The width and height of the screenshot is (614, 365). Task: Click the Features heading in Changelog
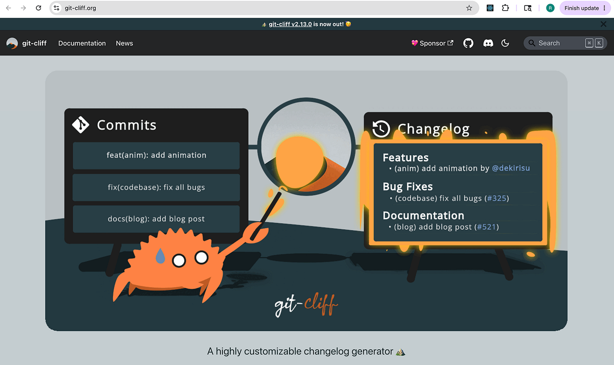click(406, 158)
